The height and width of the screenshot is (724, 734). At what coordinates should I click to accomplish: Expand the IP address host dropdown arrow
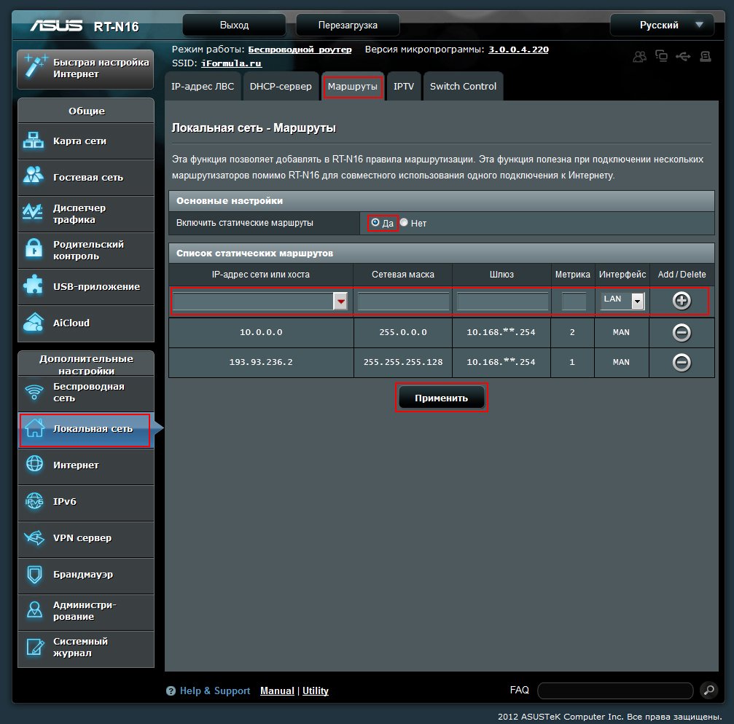coord(340,302)
